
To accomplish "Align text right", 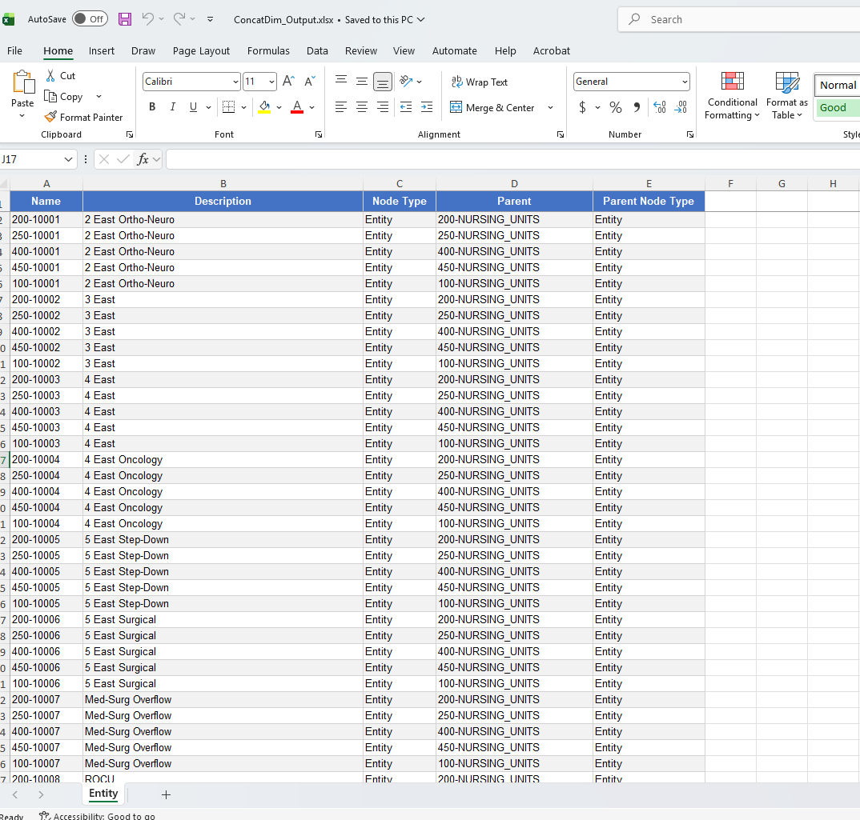I will coord(383,107).
